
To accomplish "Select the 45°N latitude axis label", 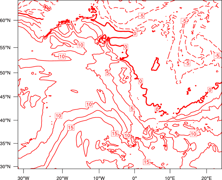I will click(5, 97).
